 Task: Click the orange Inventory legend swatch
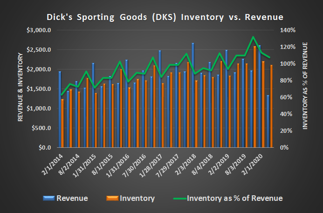[x=111, y=198]
